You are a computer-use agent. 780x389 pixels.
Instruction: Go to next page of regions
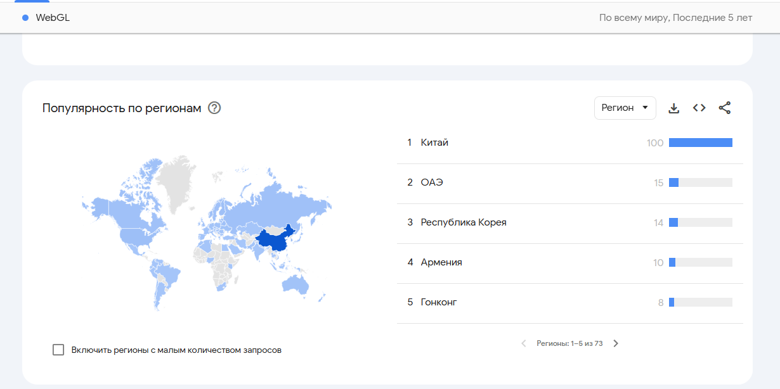(x=616, y=343)
